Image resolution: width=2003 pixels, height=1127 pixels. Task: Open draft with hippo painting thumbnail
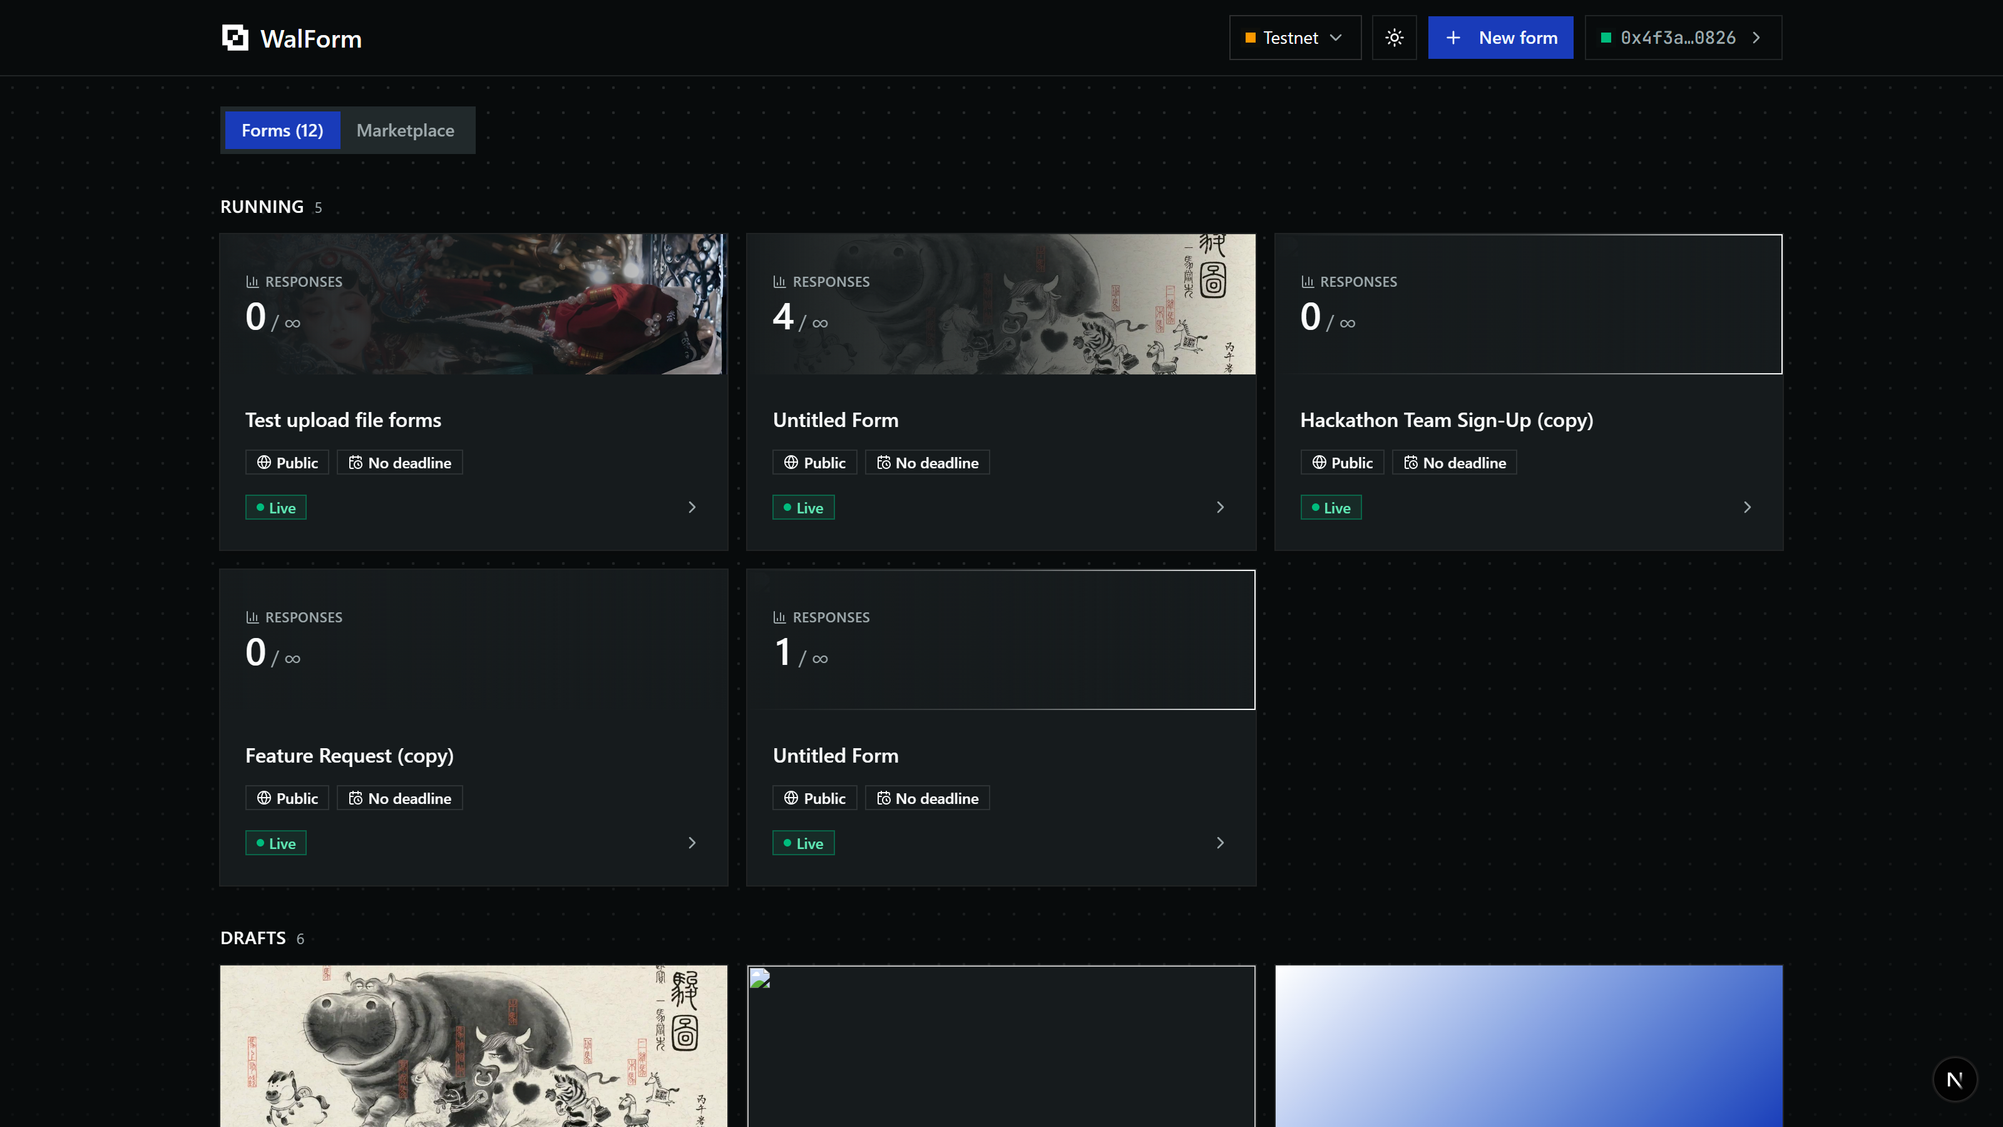coord(474,1046)
